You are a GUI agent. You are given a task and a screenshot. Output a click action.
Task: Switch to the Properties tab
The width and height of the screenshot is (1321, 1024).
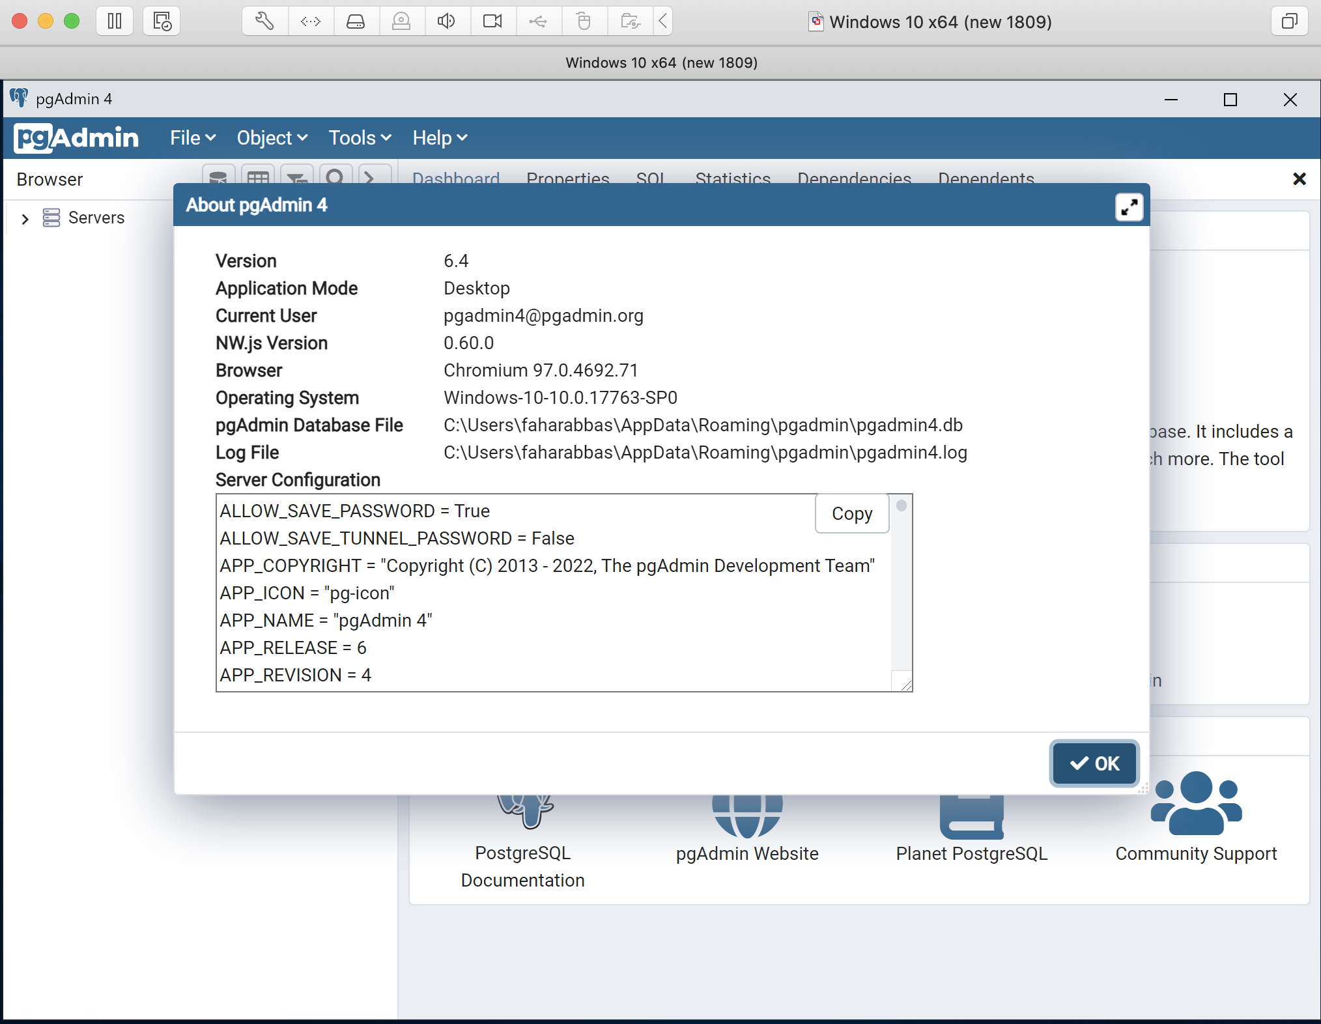568,177
